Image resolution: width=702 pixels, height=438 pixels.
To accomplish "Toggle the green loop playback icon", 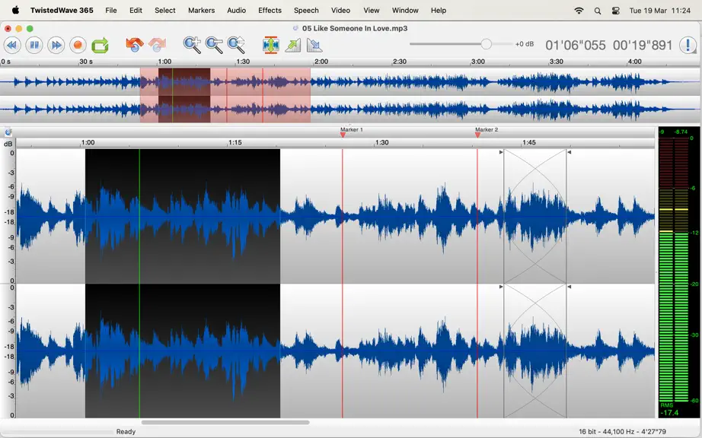I will point(100,45).
